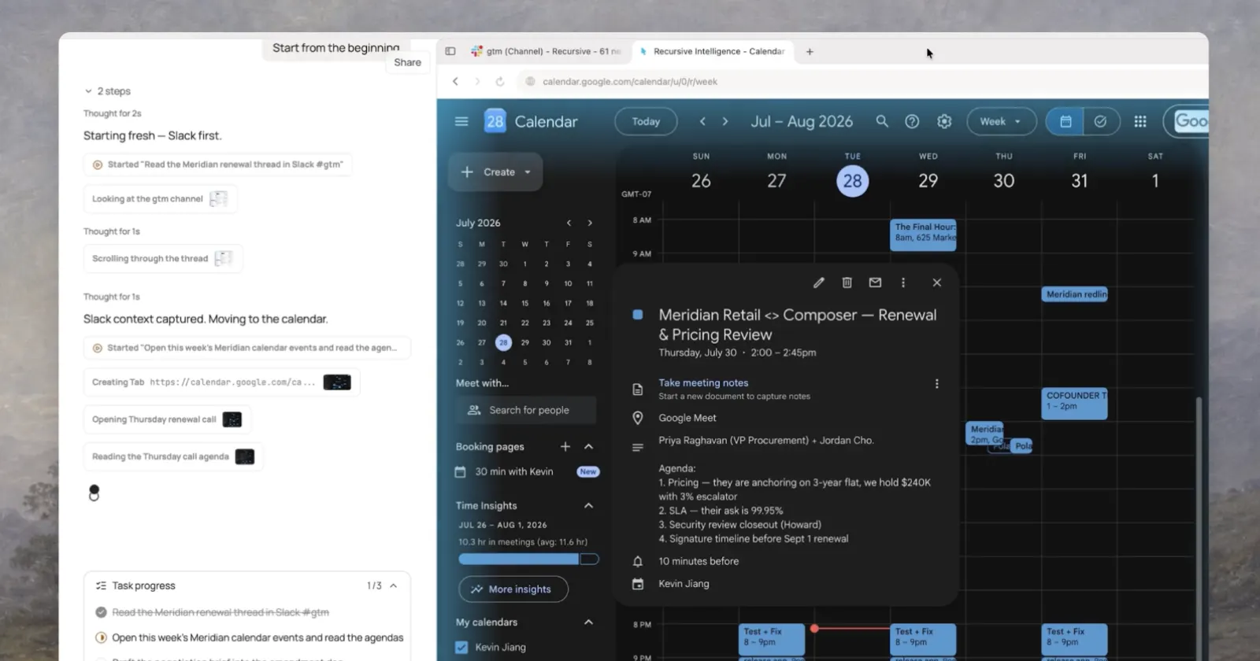The width and height of the screenshot is (1260, 661).
Task: Go to next week arrow in toolbar
Action: [x=725, y=121]
